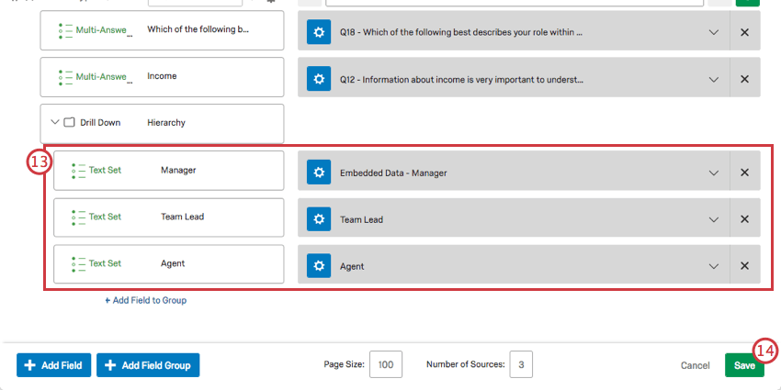This screenshot has height=390, width=781.
Task: Change the Text Set type for Agent
Action: pos(96,263)
